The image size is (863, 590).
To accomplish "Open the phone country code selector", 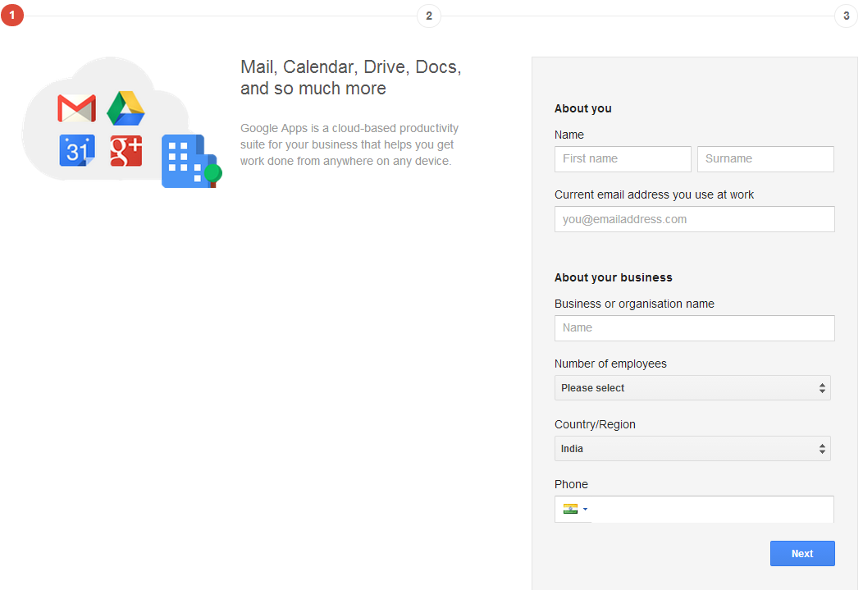I will pos(573,509).
